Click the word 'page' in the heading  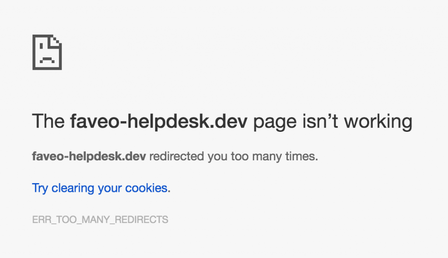[x=274, y=122]
